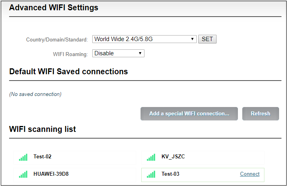Choose the HUAWEI-39D8 network name
The width and height of the screenshot is (287, 186).
click(51, 174)
